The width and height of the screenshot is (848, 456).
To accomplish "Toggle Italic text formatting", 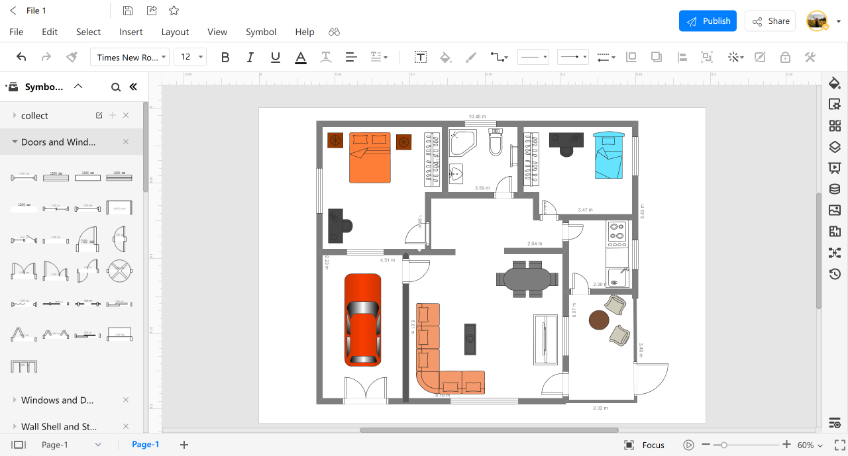I will pyautogui.click(x=250, y=58).
